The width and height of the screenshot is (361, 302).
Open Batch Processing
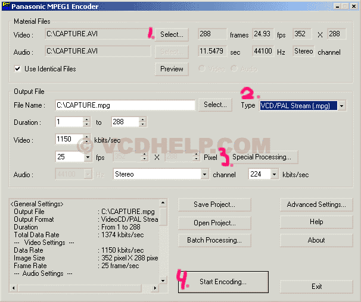pyautogui.click(x=214, y=240)
